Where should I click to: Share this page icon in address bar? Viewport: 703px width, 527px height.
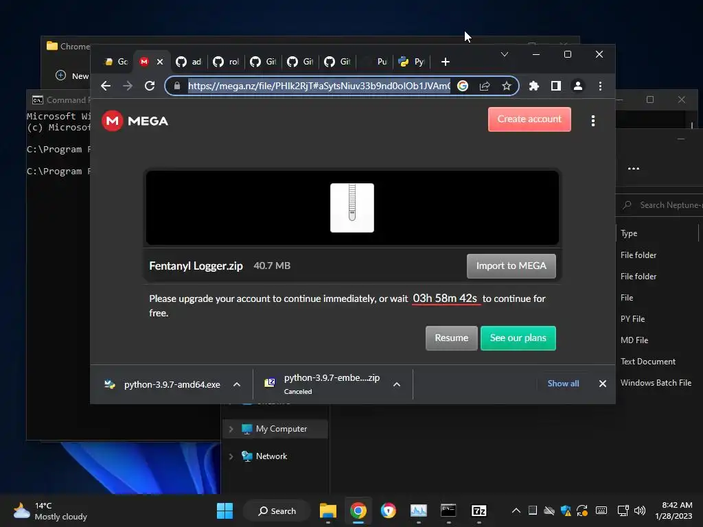click(x=485, y=86)
